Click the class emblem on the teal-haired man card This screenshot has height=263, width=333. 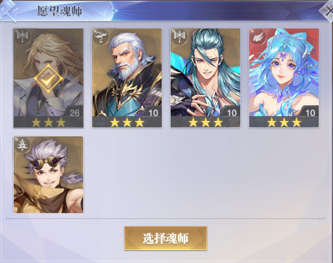179,37
